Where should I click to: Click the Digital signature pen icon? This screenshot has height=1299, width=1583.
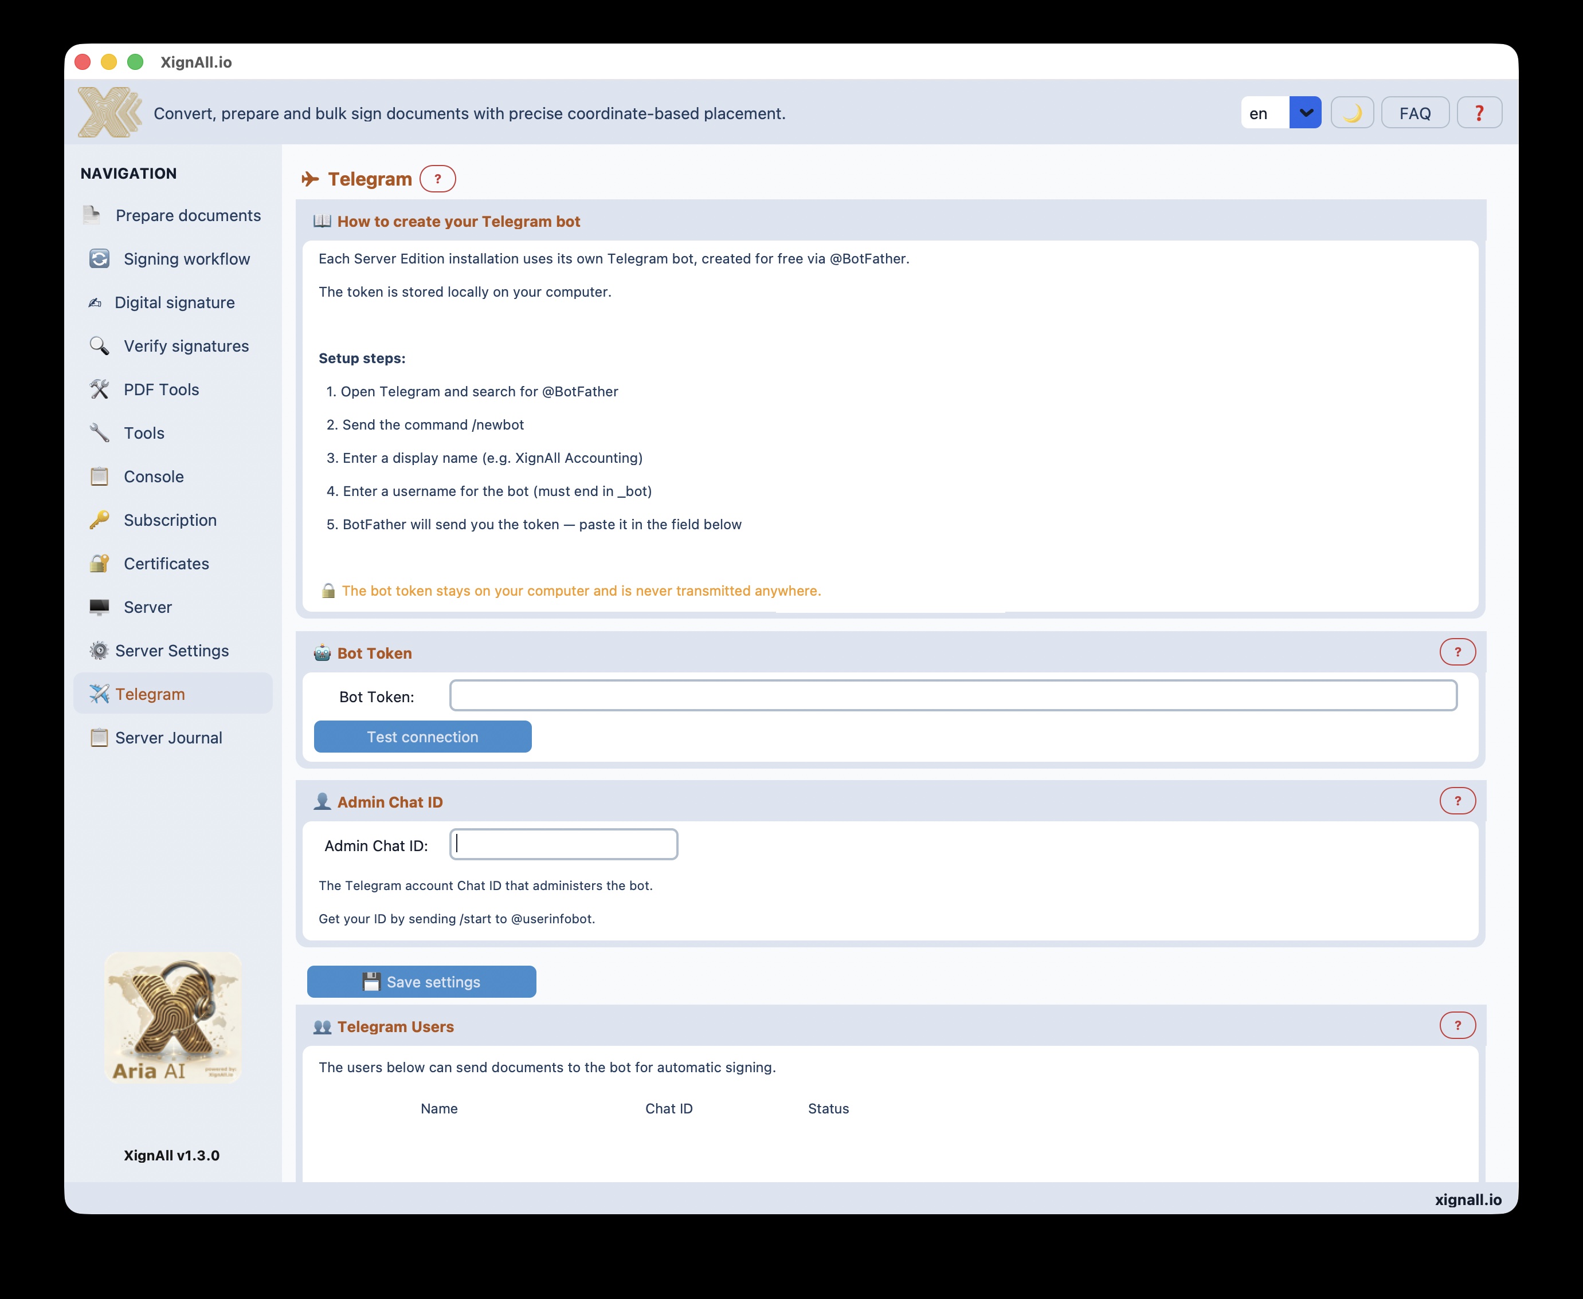95,302
